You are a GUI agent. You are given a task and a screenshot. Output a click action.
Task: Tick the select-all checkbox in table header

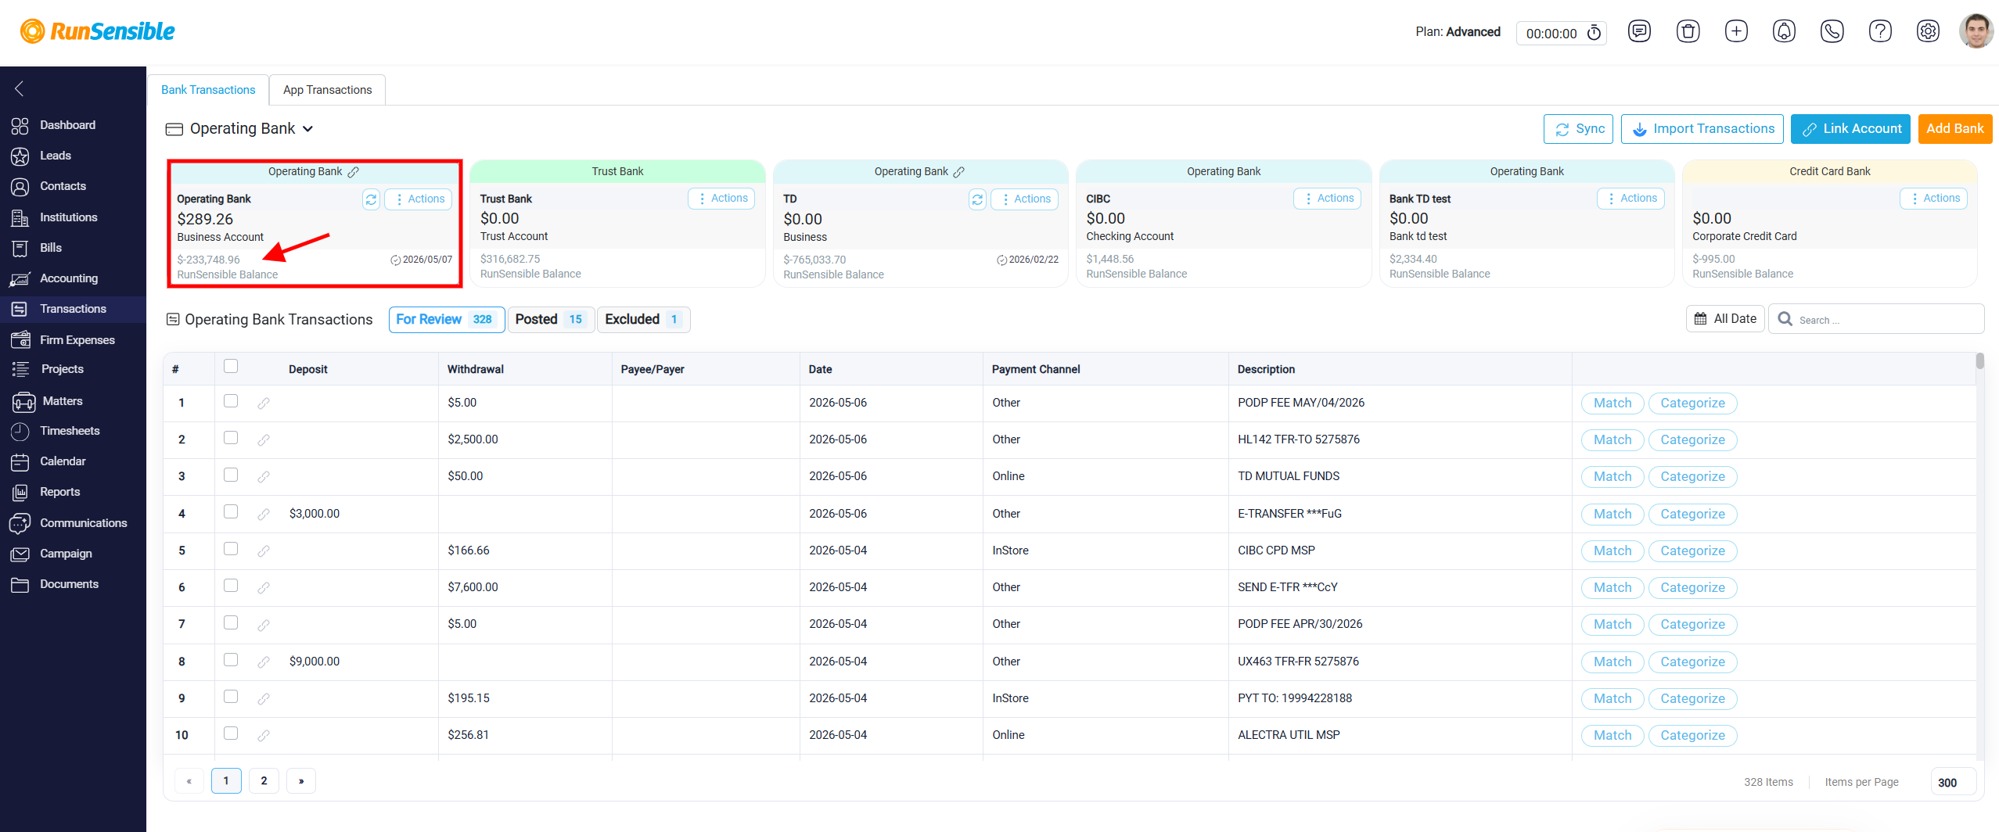pyautogui.click(x=231, y=366)
